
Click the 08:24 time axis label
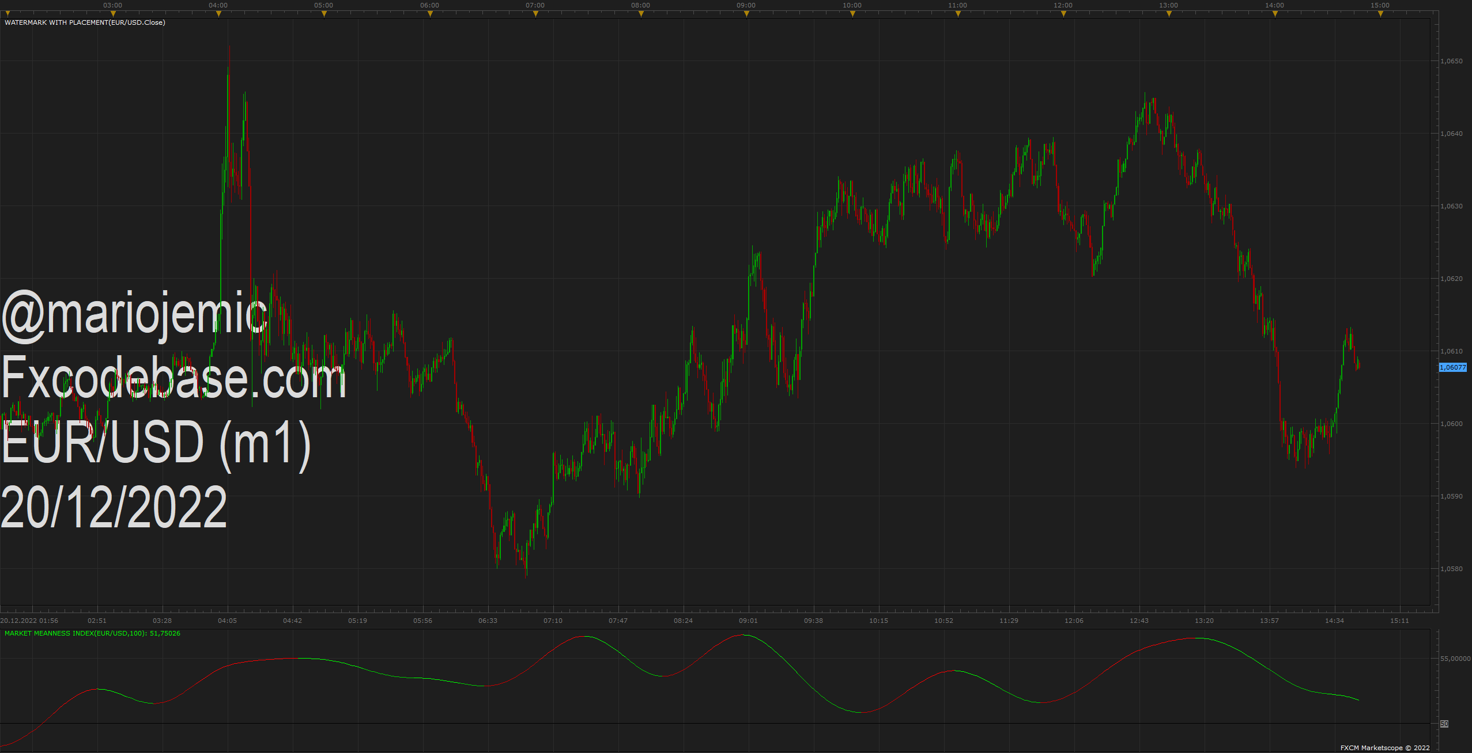(x=683, y=621)
